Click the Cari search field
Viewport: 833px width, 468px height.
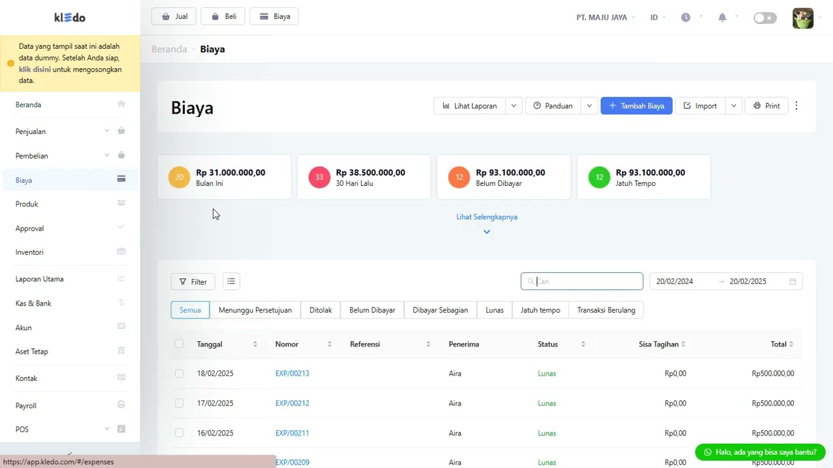click(582, 281)
